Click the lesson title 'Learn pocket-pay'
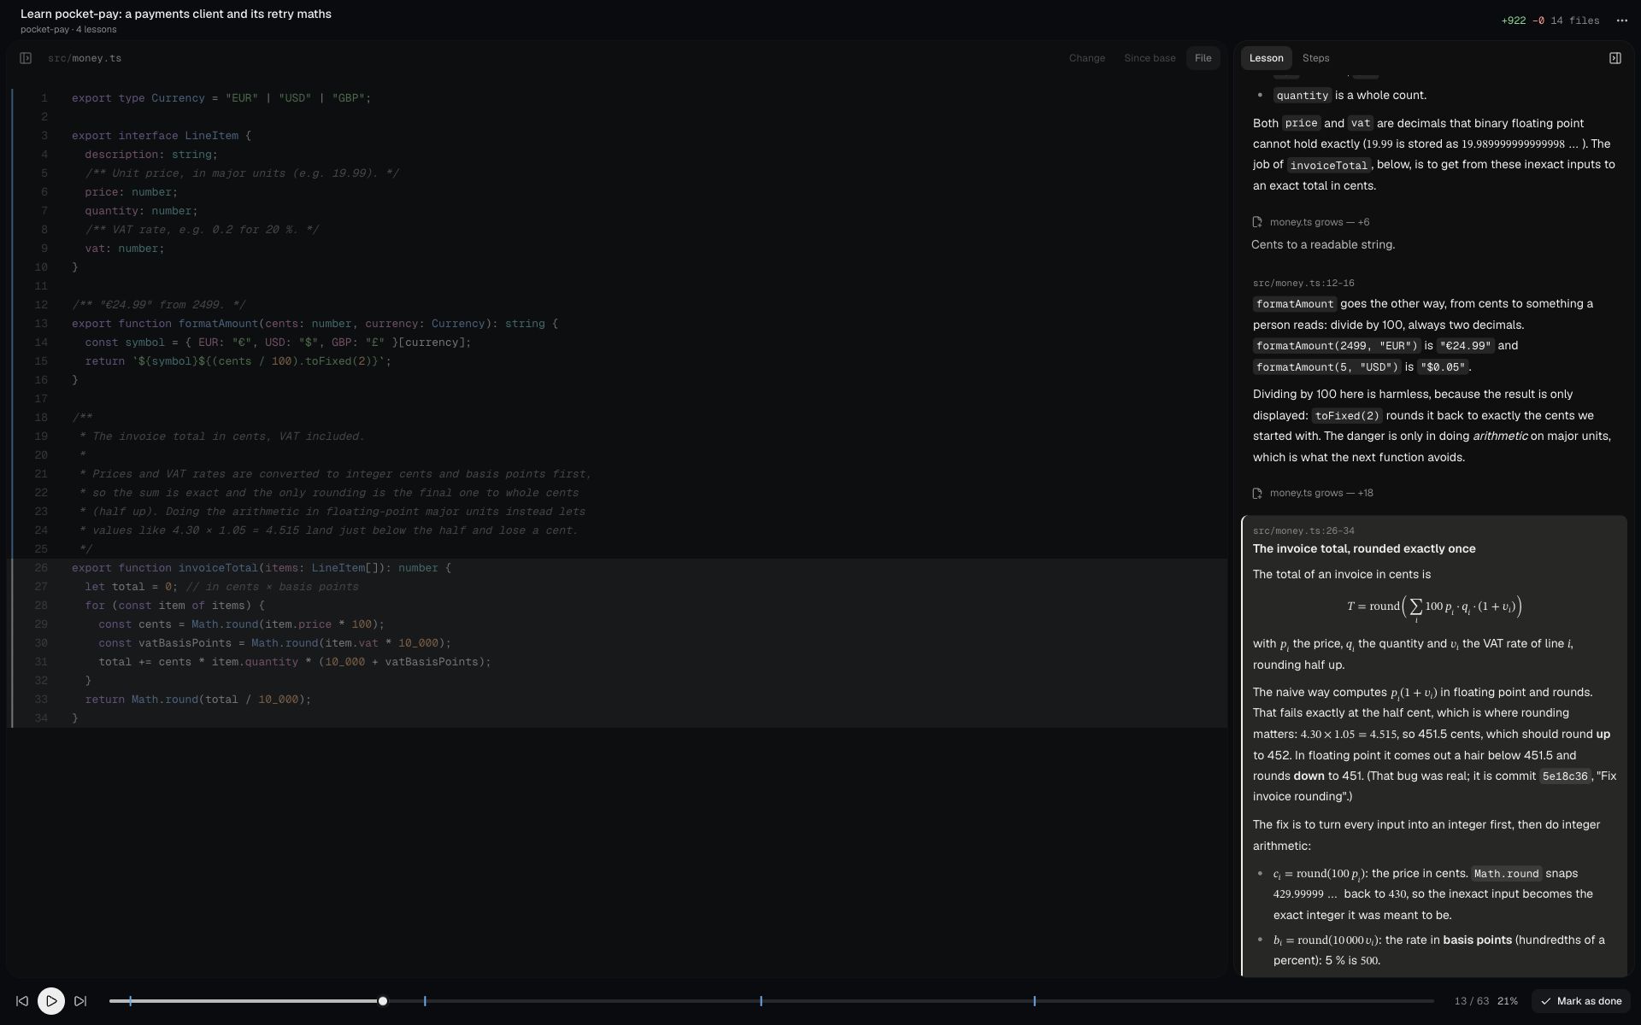This screenshot has width=1641, height=1025. tap(176, 14)
